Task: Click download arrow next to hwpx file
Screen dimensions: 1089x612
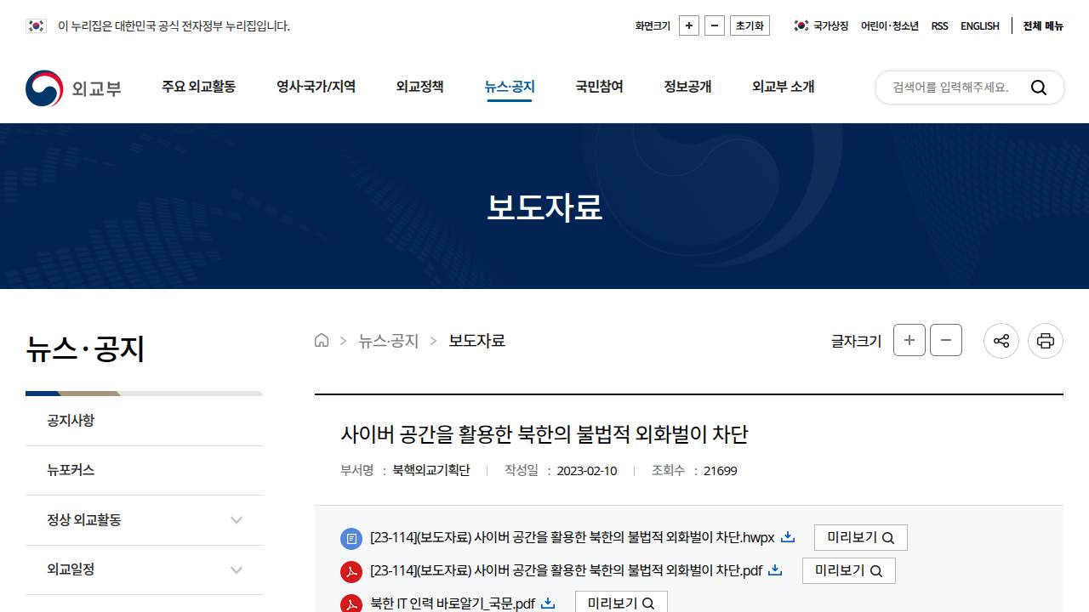Action: pyautogui.click(x=788, y=536)
